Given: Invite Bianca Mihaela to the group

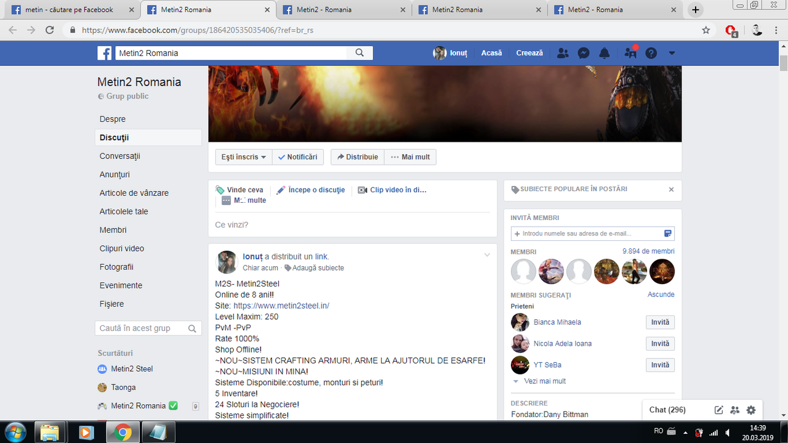Looking at the screenshot, I should coord(660,322).
